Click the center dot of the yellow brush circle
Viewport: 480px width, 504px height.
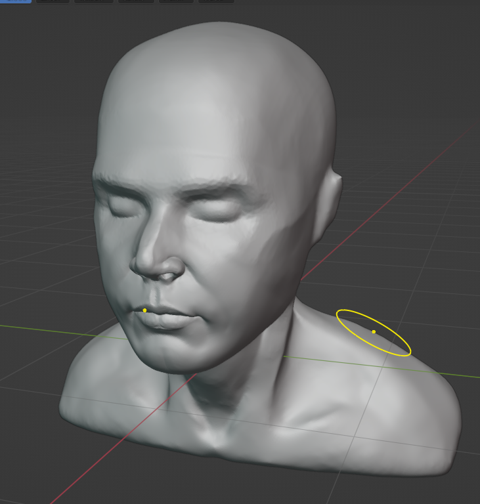click(374, 331)
